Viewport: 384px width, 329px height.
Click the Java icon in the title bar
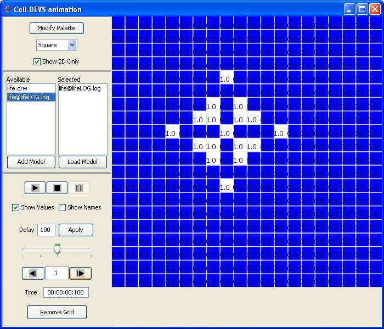point(8,9)
